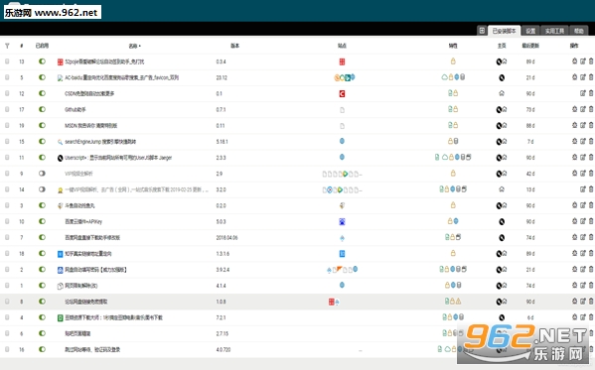Enable the disabled script number 9

[x=42, y=174]
